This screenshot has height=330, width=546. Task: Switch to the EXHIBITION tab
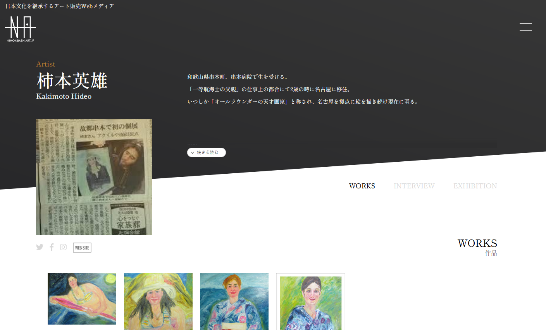point(475,186)
